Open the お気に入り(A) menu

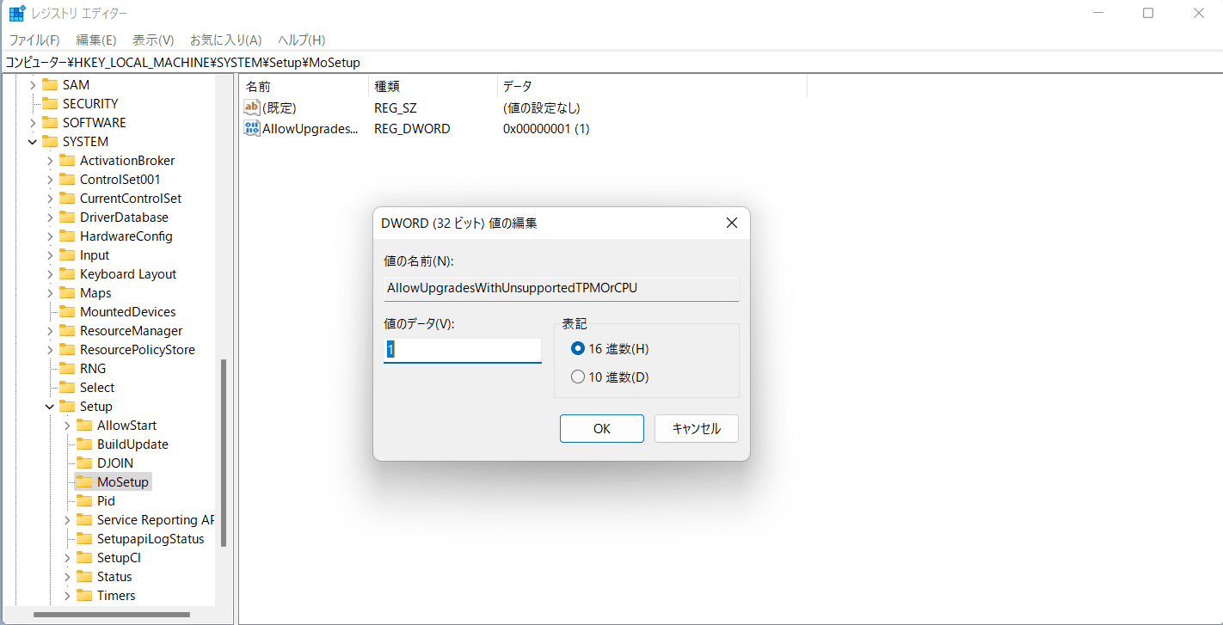click(225, 40)
